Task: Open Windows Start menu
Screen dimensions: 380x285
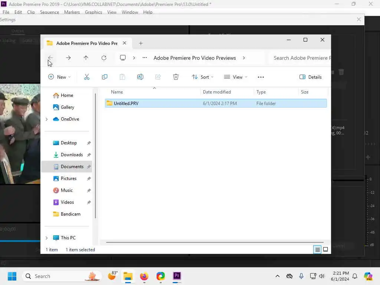Action: (12, 276)
